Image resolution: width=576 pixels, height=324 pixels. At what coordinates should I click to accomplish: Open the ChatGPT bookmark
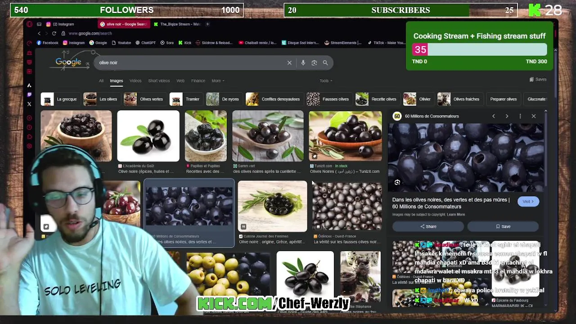click(x=145, y=43)
